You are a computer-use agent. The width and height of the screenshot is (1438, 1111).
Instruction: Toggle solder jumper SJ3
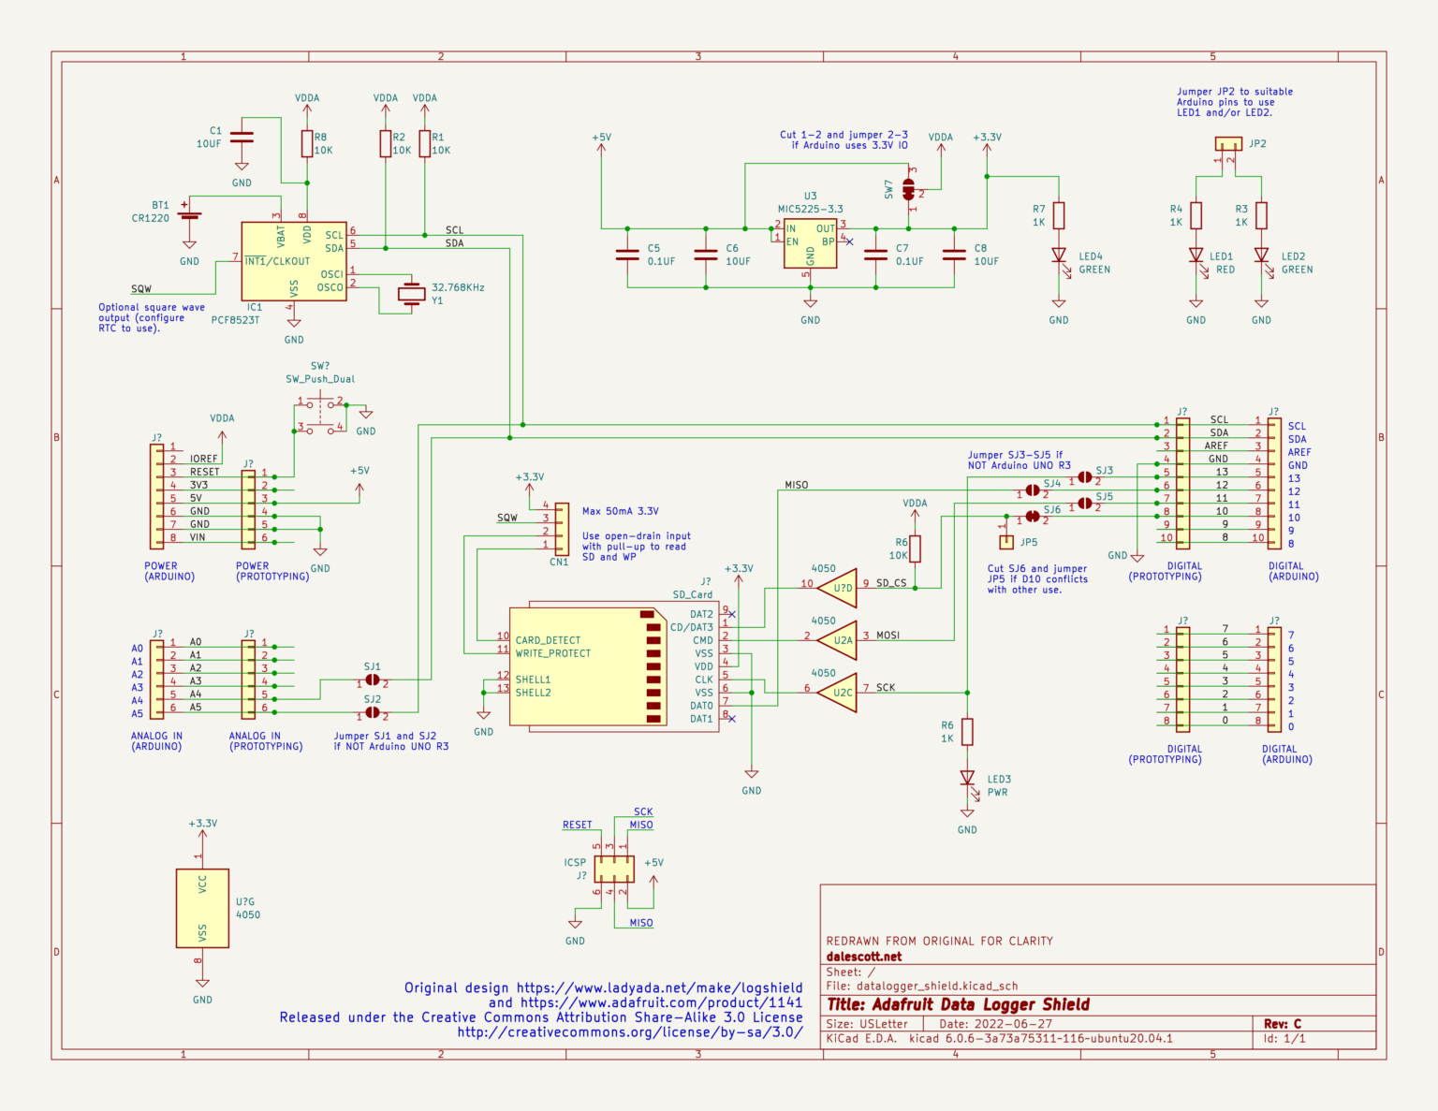coord(1084,476)
